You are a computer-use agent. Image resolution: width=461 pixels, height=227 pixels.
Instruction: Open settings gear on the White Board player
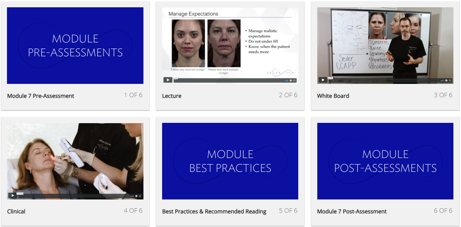click(x=446, y=80)
